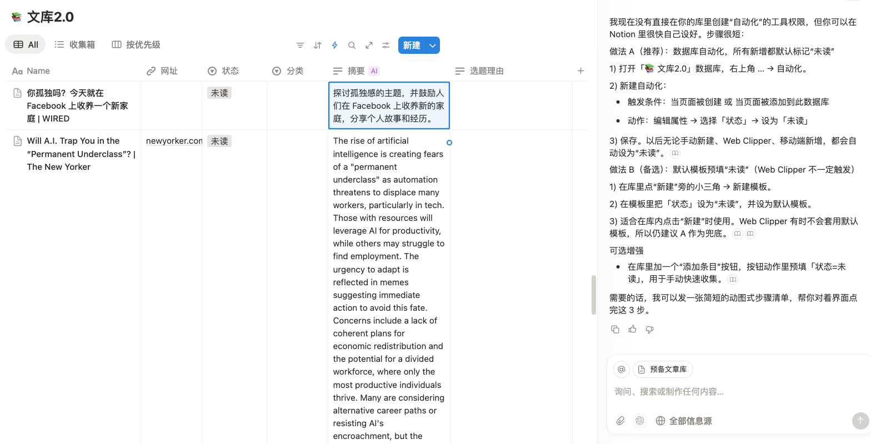Switch to the All view tab
871x444 pixels.
click(x=26, y=44)
